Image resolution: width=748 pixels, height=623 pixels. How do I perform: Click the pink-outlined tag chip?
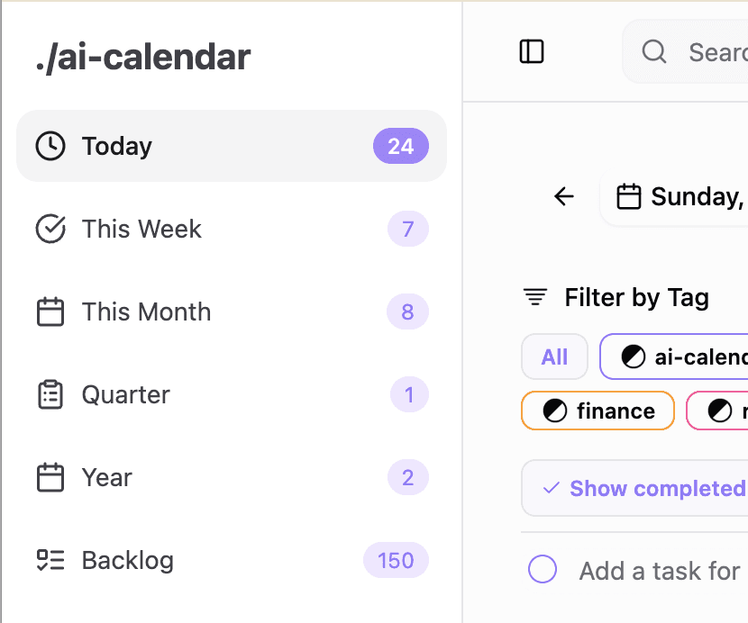click(718, 411)
